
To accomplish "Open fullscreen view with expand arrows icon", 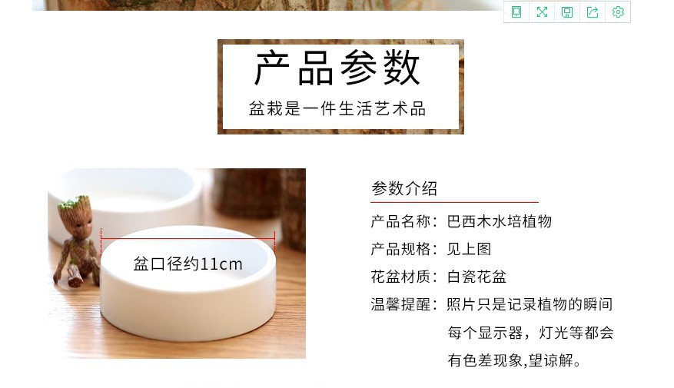I will pos(542,12).
